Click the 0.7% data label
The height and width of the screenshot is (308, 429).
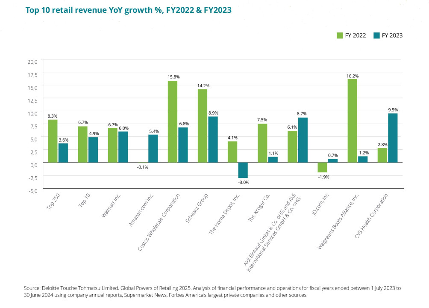pyautogui.click(x=333, y=155)
